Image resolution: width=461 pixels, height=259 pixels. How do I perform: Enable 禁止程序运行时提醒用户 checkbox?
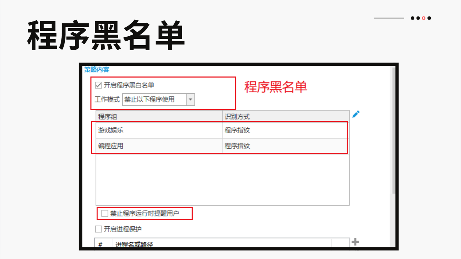coord(105,214)
